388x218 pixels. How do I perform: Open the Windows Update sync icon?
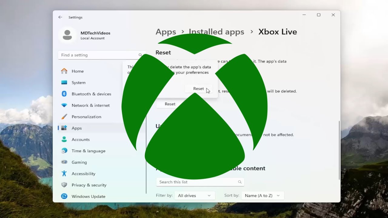coord(64,196)
